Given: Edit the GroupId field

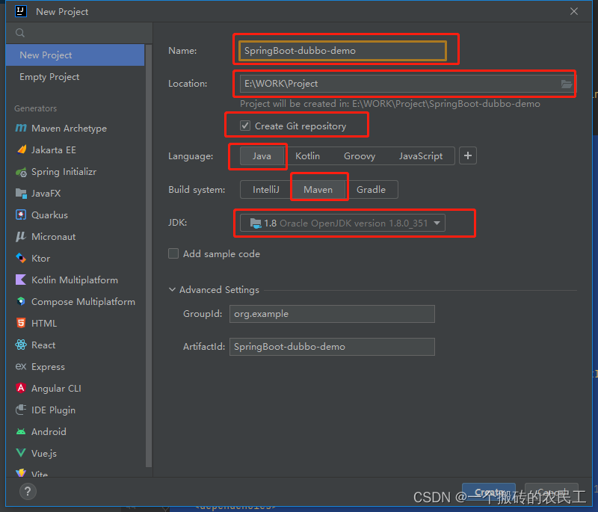Looking at the screenshot, I should [x=332, y=314].
